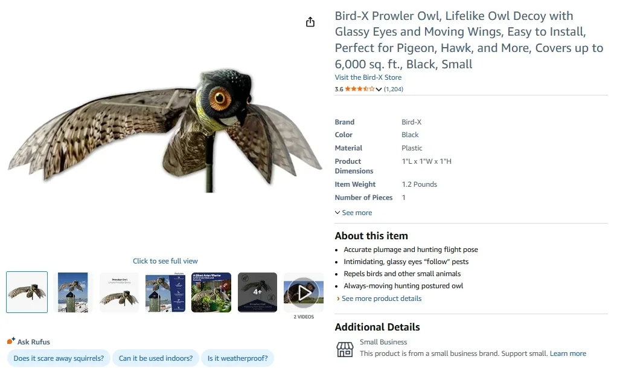Ask Rufus if it scares away squirrels
Screen dimensions: 617x368
[x=59, y=358]
